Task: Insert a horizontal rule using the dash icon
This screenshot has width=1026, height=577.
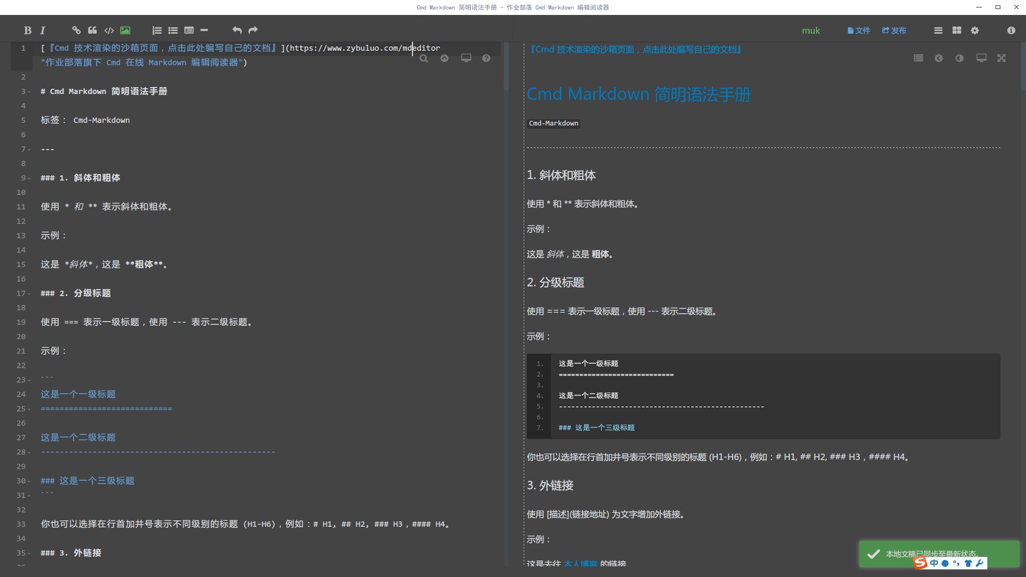Action: click(x=204, y=30)
